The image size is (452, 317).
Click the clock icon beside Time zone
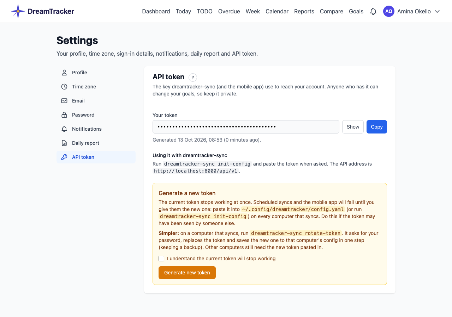pos(64,87)
